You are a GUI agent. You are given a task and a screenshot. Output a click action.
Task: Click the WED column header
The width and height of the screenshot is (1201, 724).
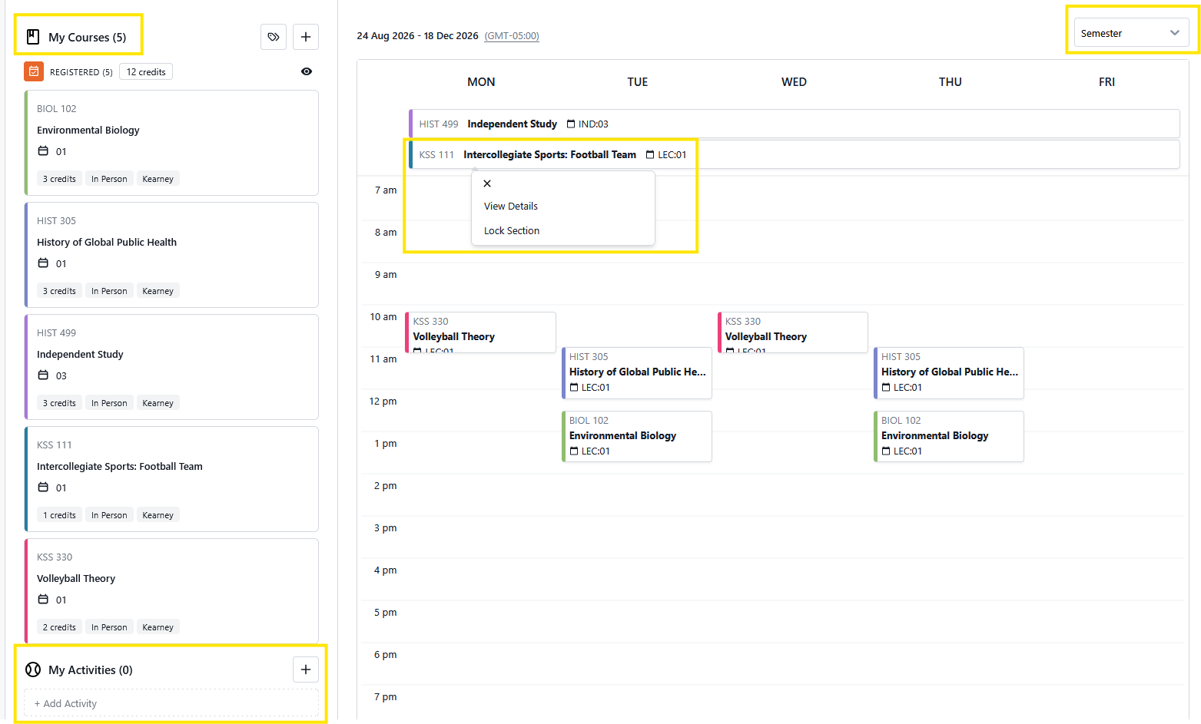(794, 82)
